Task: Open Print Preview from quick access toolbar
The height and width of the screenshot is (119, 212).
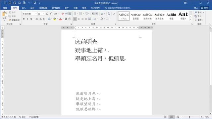Action: point(24,3)
